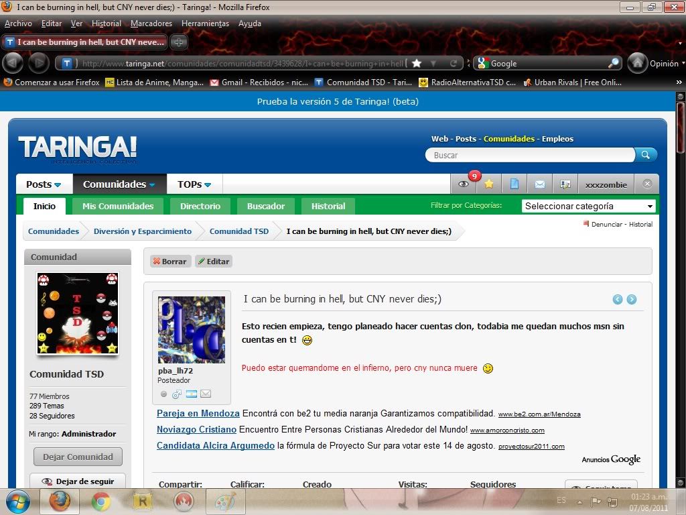Open the Noviazgo Cristiano ad link
686x515 pixels.
click(x=196, y=429)
